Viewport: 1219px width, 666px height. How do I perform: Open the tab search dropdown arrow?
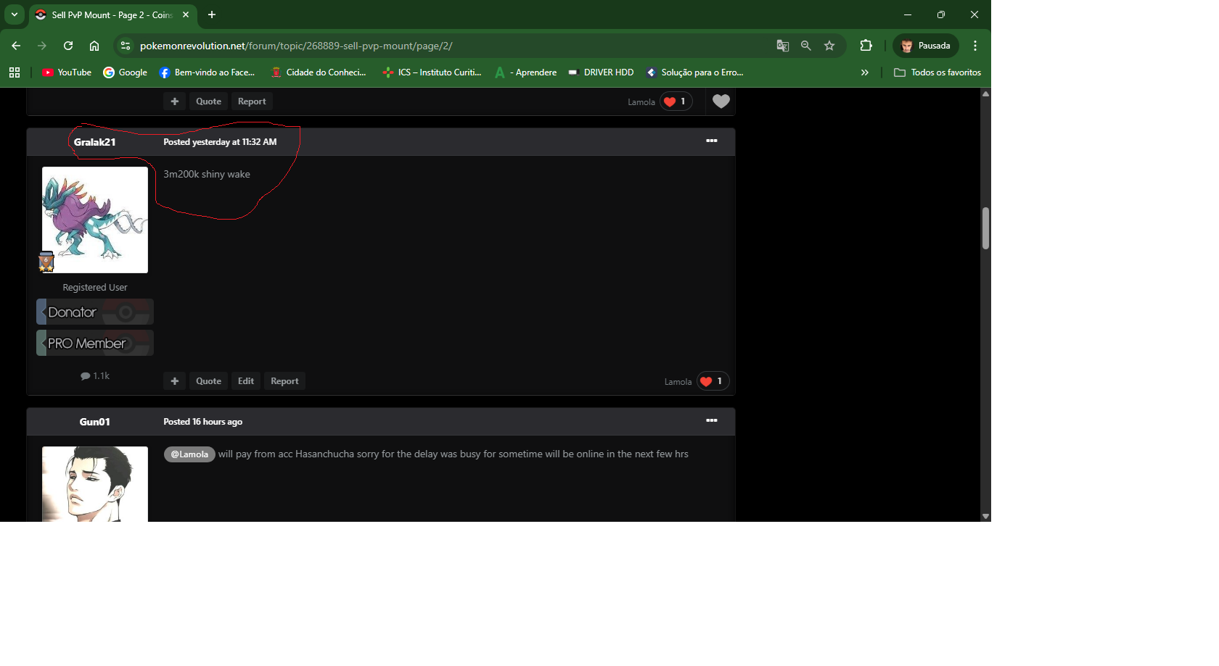pos(15,14)
